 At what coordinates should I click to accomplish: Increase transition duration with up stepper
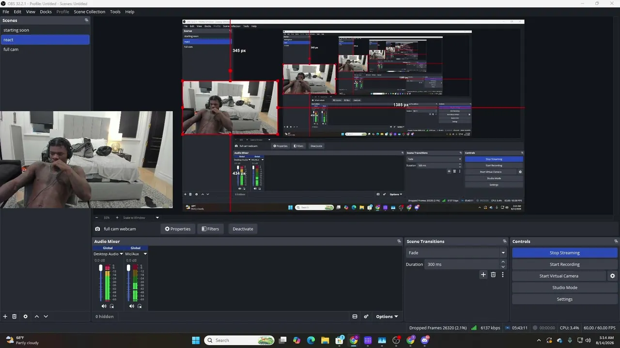pos(503,262)
